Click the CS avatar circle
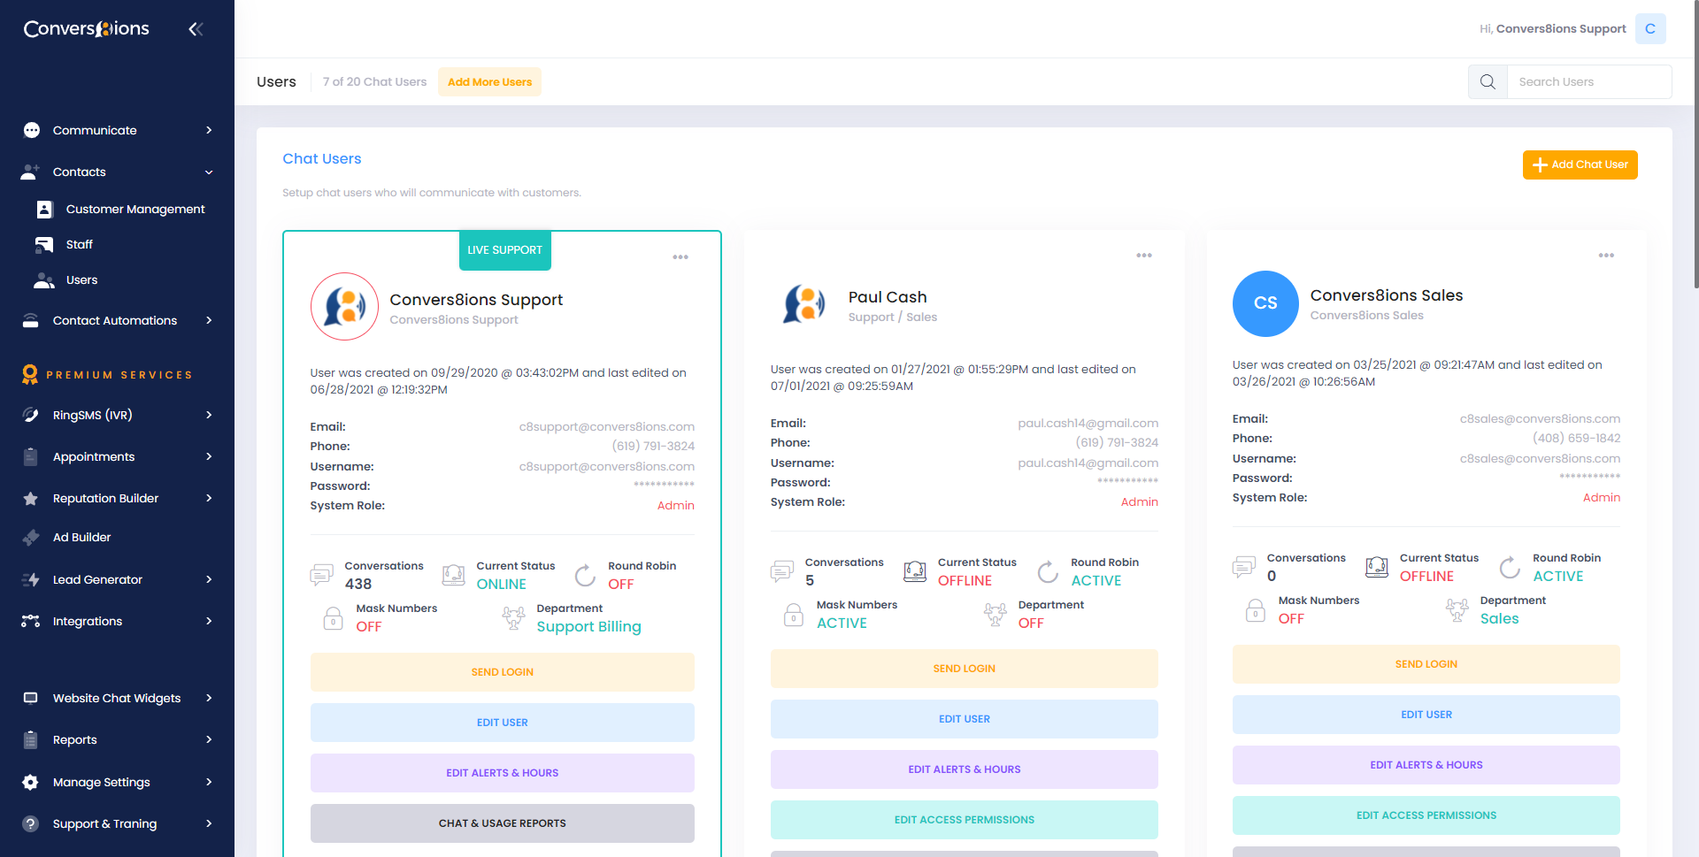Image resolution: width=1699 pixels, height=857 pixels. pos(1265,303)
